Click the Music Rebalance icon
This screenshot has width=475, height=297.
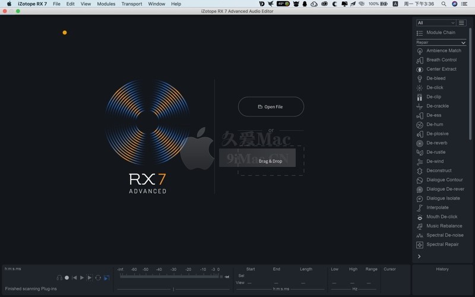[420, 226]
